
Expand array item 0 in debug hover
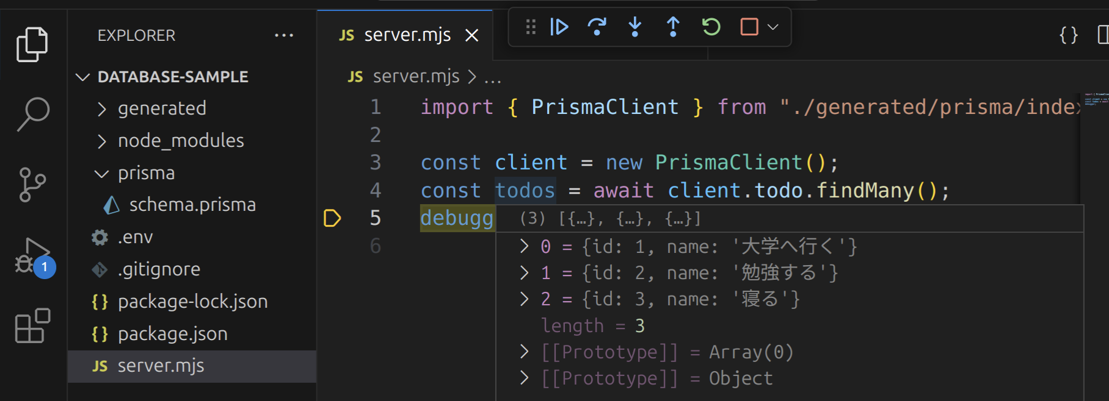tap(524, 246)
